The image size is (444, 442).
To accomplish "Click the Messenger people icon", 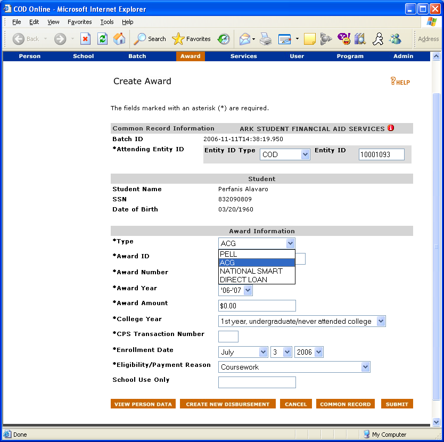I will coord(395,39).
